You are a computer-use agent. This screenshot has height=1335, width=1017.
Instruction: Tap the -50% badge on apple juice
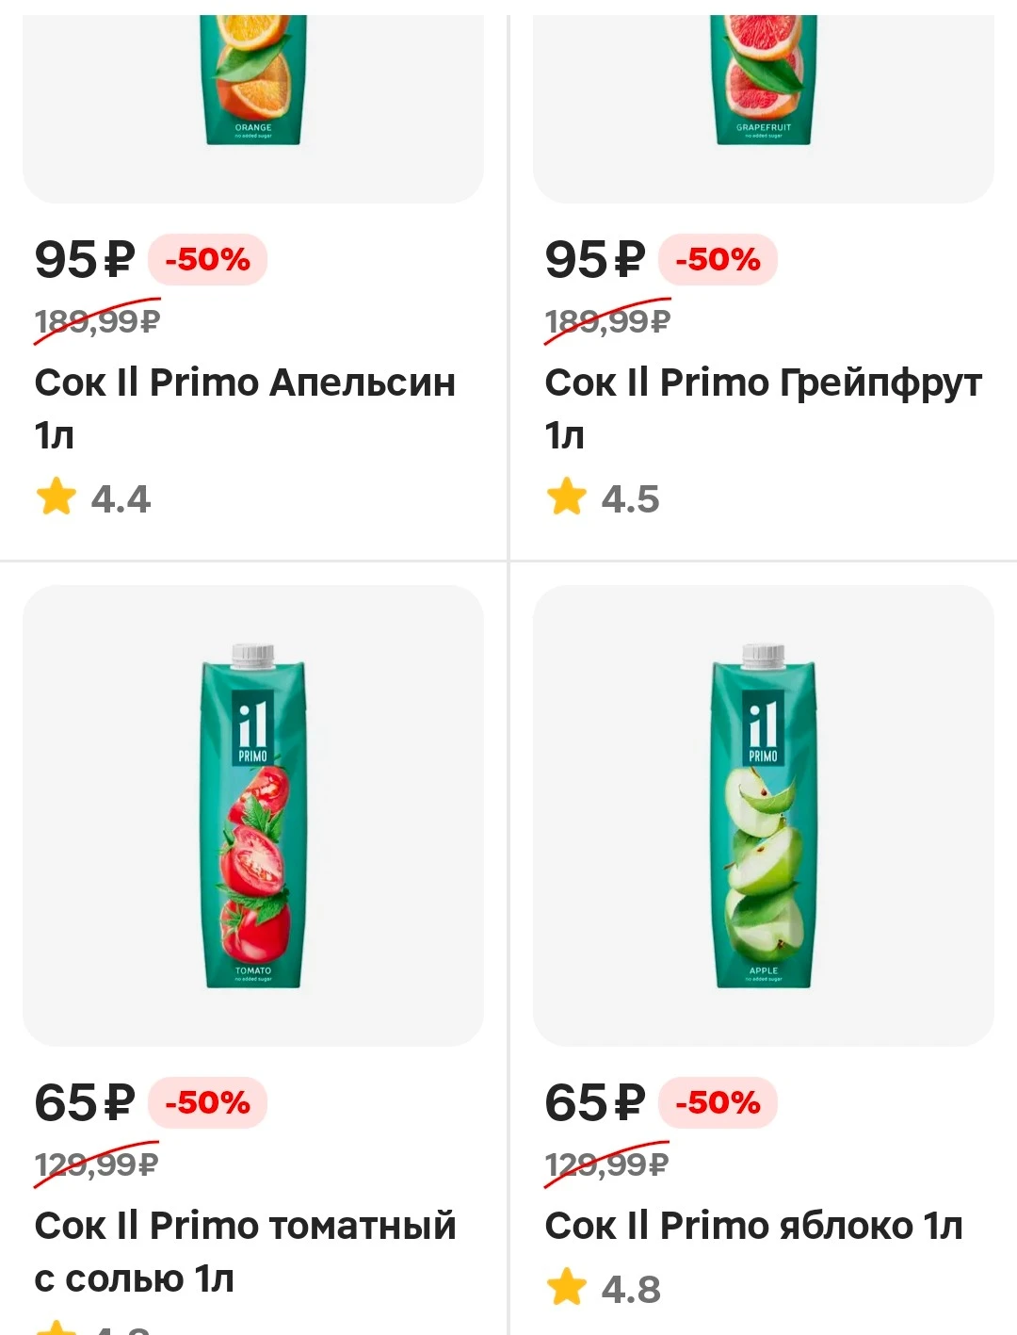click(x=718, y=1102)
